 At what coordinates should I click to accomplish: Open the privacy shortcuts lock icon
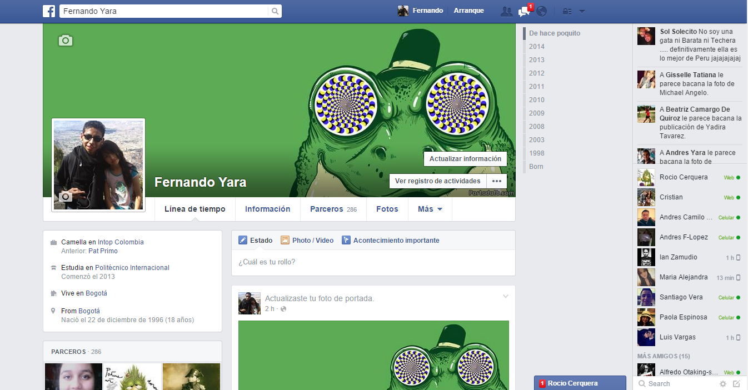[567, 11]
